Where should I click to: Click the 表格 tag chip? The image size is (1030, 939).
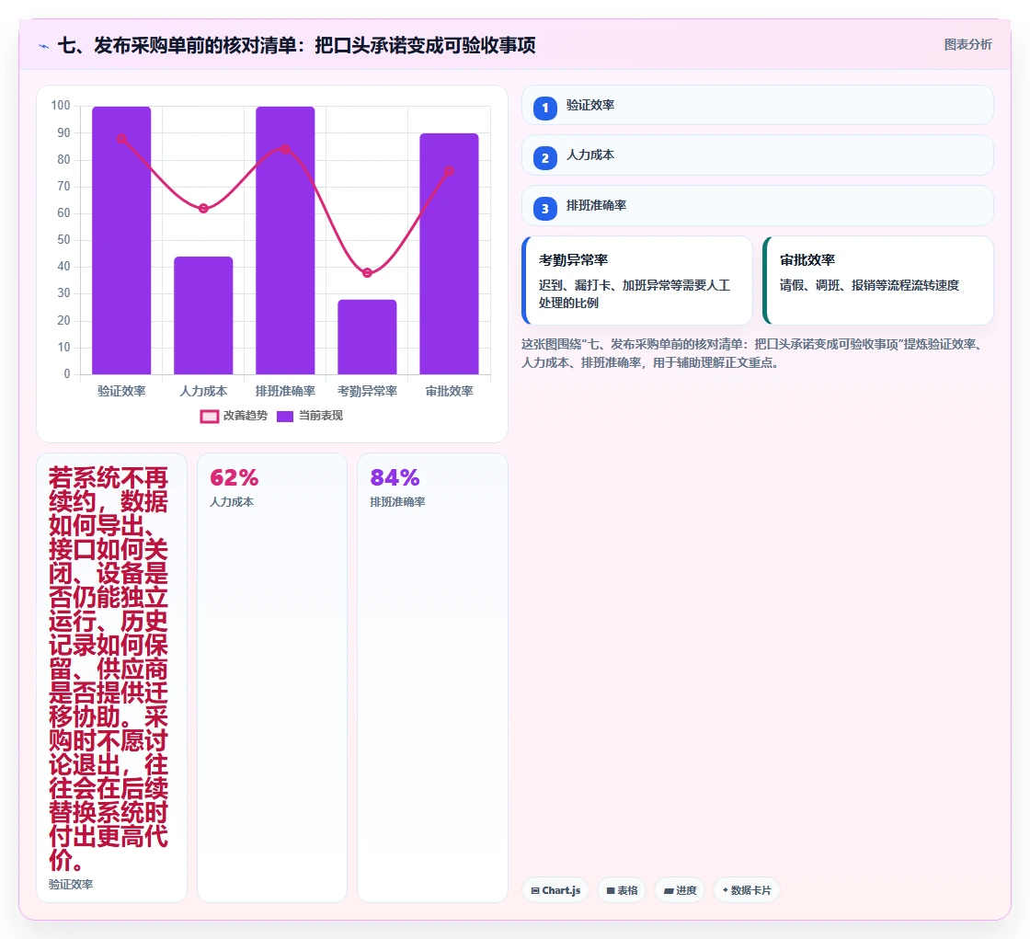[622, 890]
